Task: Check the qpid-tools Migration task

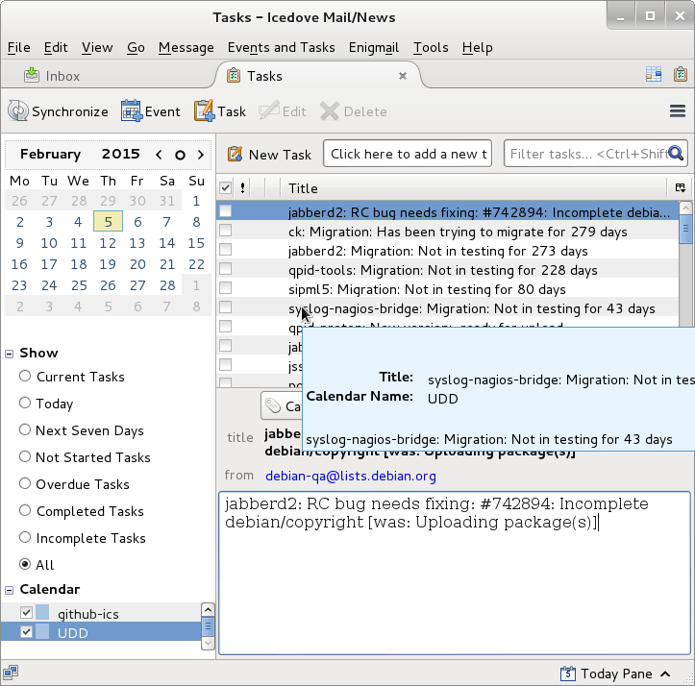Action: coord(225,269)
